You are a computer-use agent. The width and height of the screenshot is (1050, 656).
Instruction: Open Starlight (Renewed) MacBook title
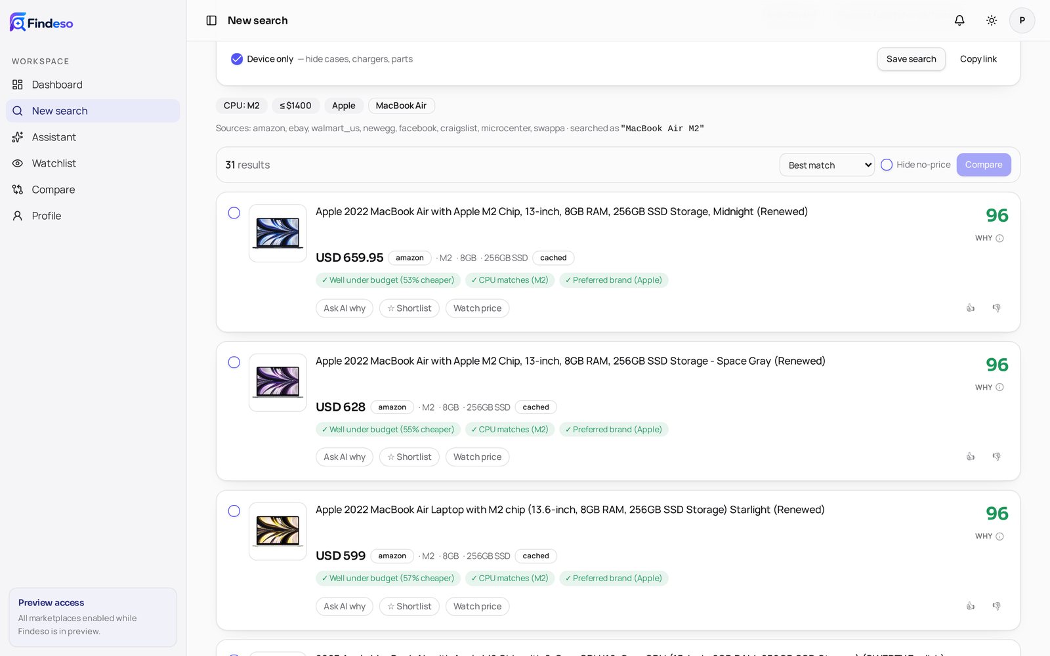click(570, 510)
